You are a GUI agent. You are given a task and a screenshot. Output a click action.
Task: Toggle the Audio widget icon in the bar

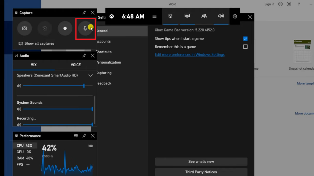[x=221, y=16]
